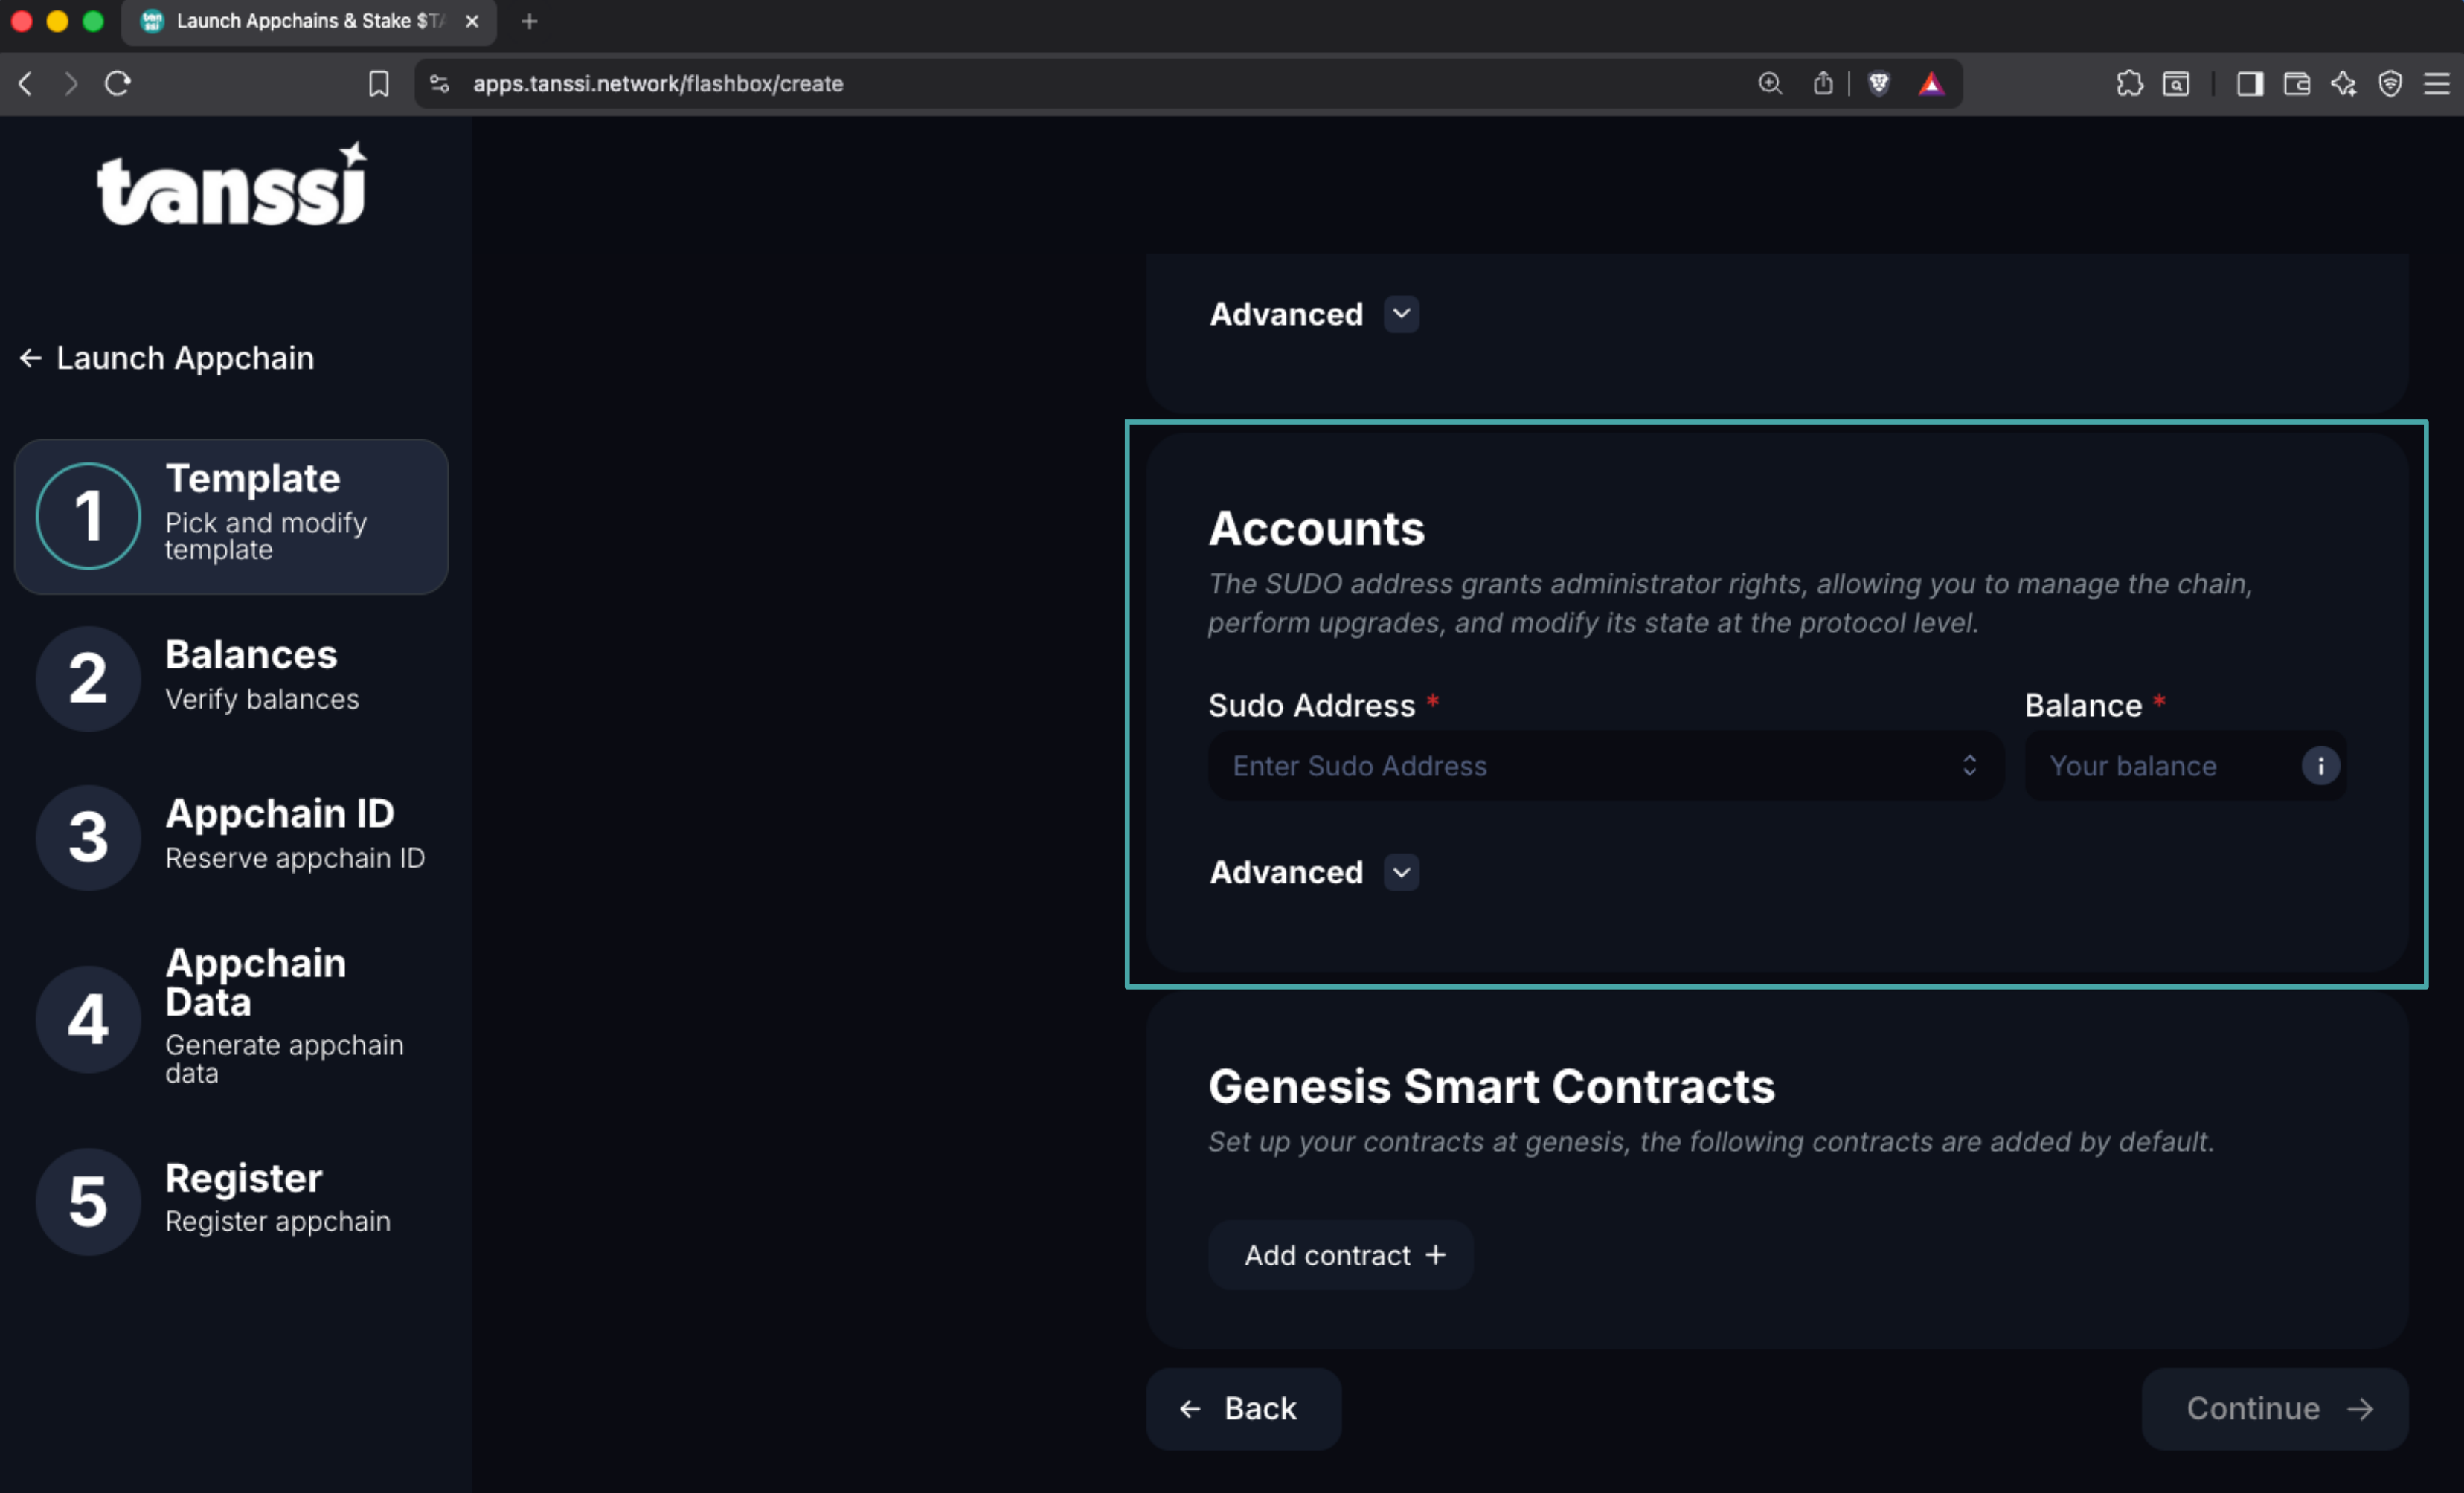
Task: Click the Your balance input field
Action: [2160, 767]
